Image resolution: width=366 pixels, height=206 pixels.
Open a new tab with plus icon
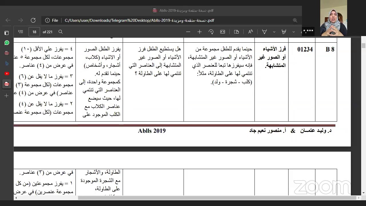[x=7, y=96]
